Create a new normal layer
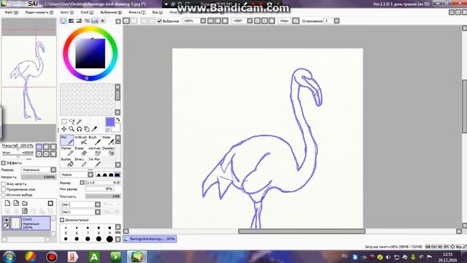This screenshot has width=467, height=263. [x=7, y=203]
